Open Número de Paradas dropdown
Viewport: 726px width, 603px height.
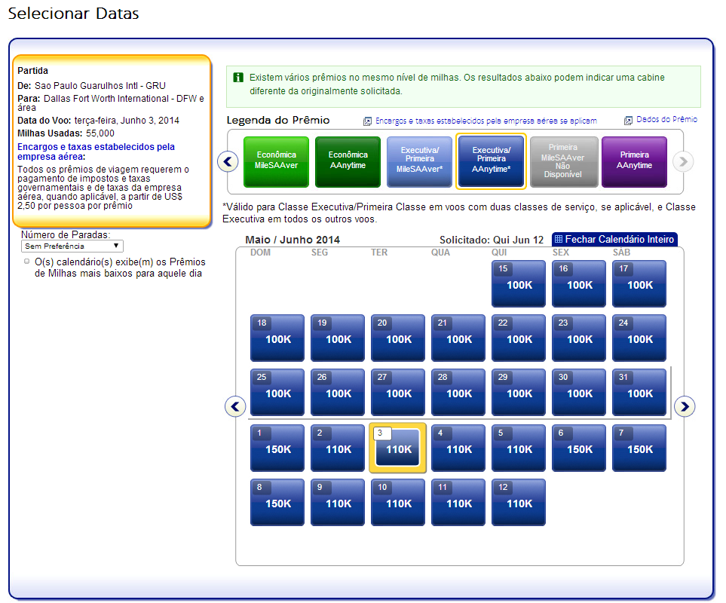[72, 246]
